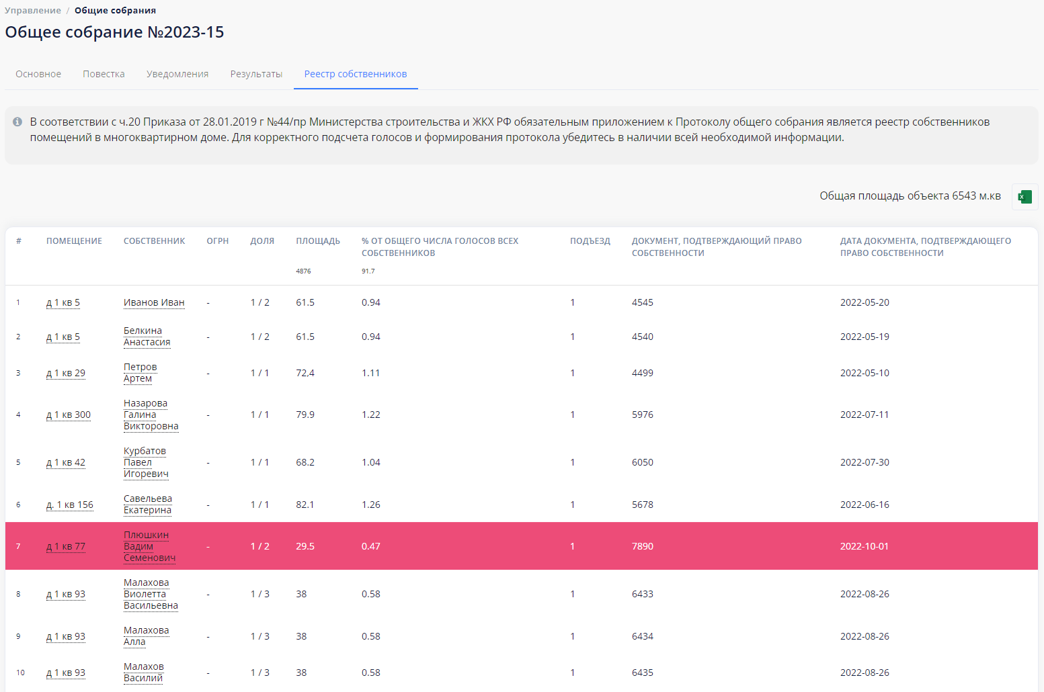The height and width of the screenshot is (692, 1044).
Task: Open owner Курбатов Павел Игоревич
Action: [x=146, y=462]
